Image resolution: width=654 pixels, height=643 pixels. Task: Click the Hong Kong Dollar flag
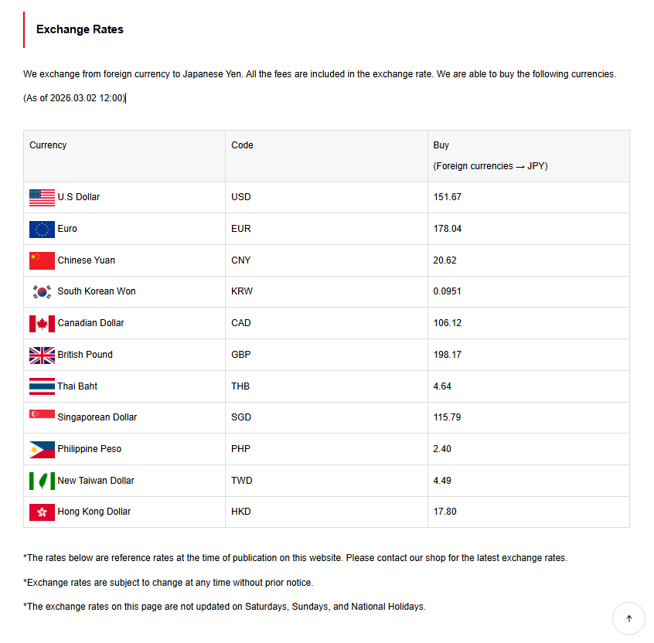tap(42, 512)
